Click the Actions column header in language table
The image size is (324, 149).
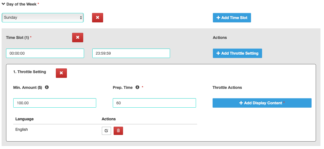(109, 119)
